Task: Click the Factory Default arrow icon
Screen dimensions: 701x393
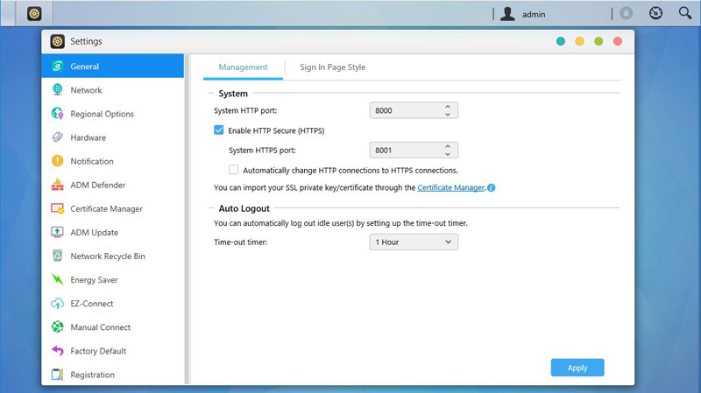Action: [57, 351]
